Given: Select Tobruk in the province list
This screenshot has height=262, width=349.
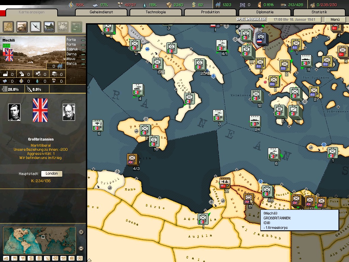Looking at the screenshot, I should (x=72, y=49).
